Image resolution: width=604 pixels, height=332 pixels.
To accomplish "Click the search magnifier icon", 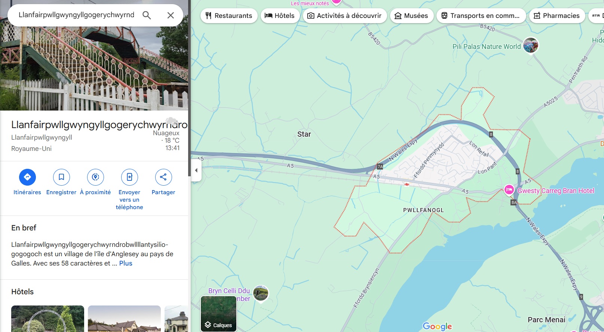I will coord(147,15).
